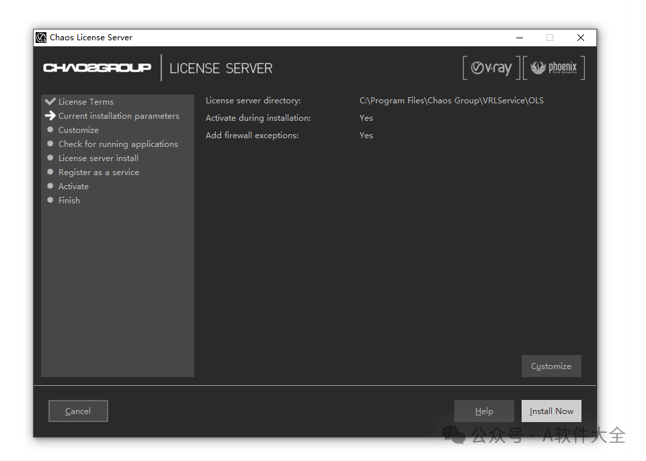Select Activate step in sidebar
The width and height of the screenshot is (646, 461).
(73, 187)
